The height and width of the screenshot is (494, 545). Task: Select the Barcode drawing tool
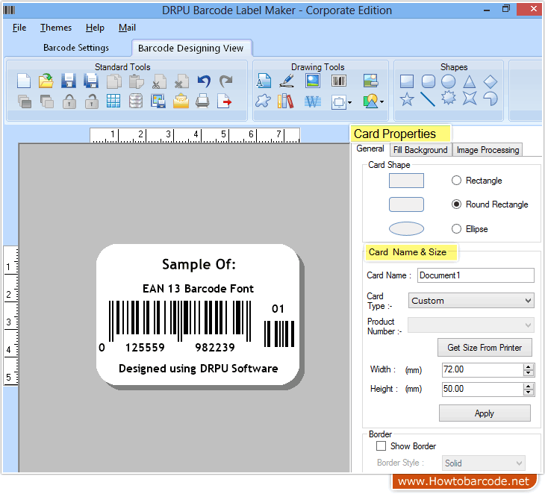338,81
